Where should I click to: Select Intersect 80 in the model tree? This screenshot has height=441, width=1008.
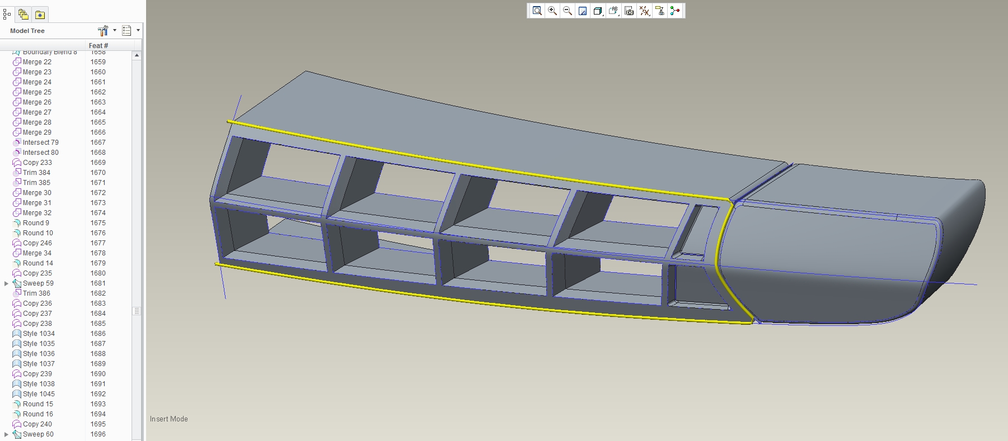(x=40, y=153)
